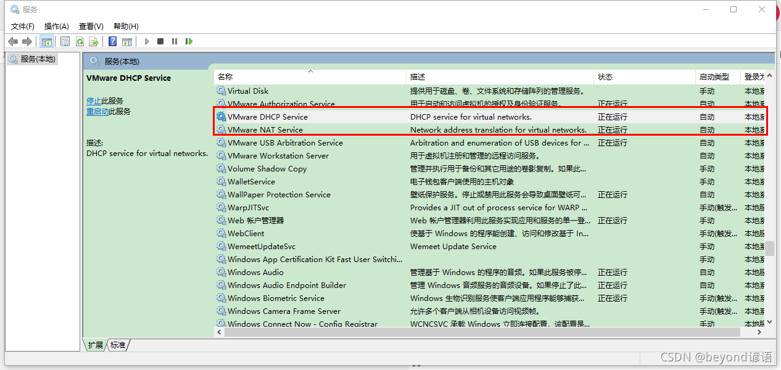The image size is (781, 370).
Task: Switch to the 扩展 tab
Action: (x=95, y=345)
